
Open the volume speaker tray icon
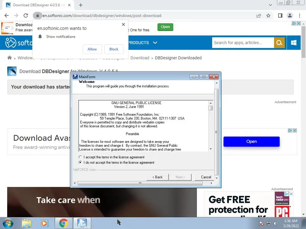[x=276, y=223]
